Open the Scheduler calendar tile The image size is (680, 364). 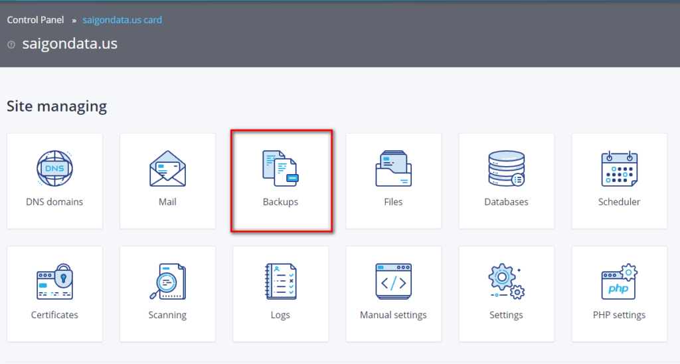(x=620, y=181)
